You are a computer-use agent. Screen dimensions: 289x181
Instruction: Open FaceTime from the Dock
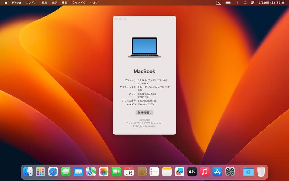point(116,172)
